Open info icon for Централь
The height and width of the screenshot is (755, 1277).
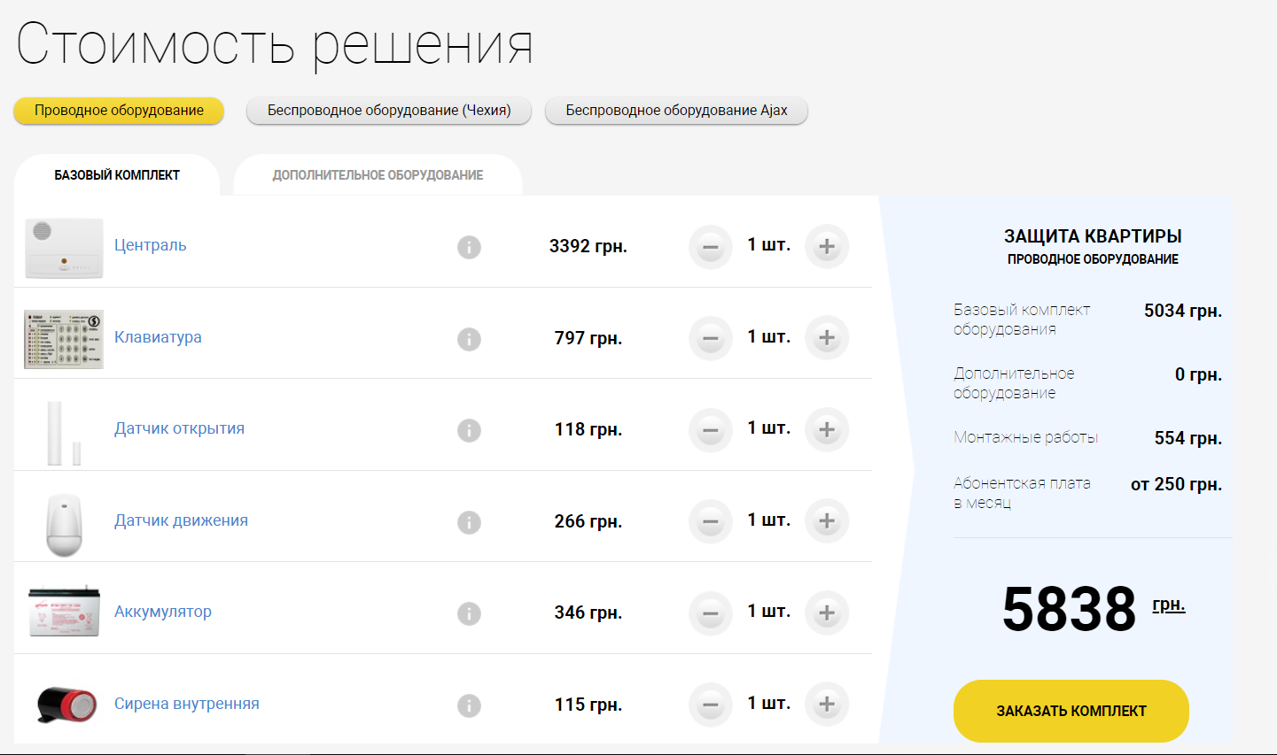pyautogui.click(x=469, y=247)
